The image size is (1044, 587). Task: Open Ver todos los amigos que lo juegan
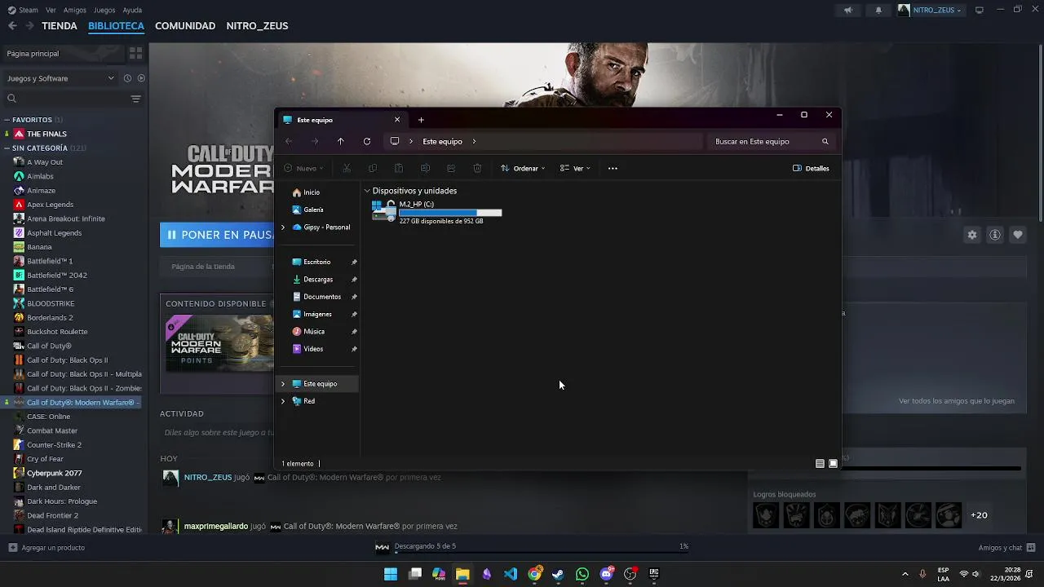pyautogui.click(x=957, y=401)
